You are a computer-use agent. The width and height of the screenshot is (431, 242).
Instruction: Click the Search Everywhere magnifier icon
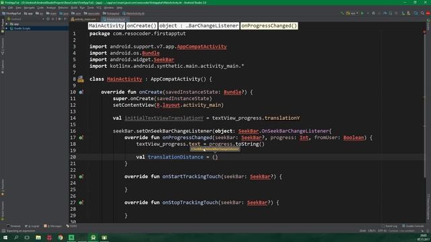tap(422, 13)
